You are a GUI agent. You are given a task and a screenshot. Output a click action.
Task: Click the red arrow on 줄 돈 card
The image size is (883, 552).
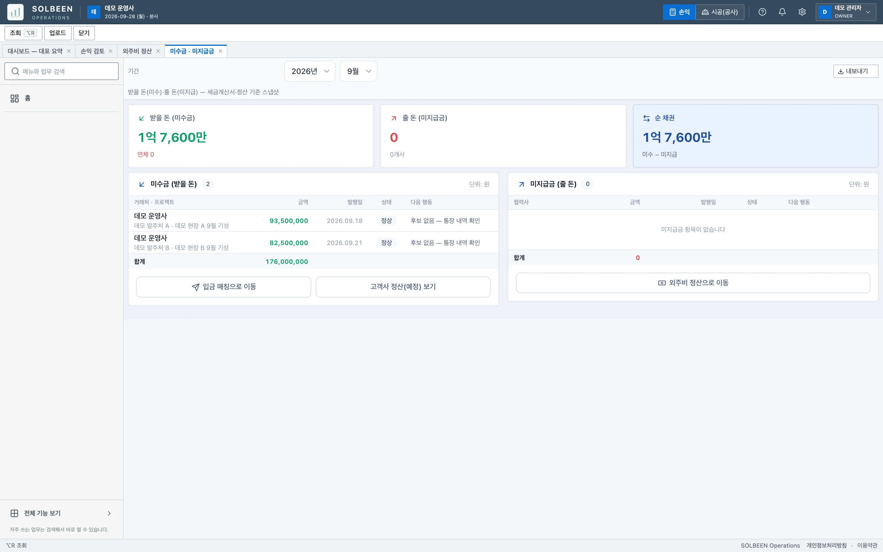point(394,118)
